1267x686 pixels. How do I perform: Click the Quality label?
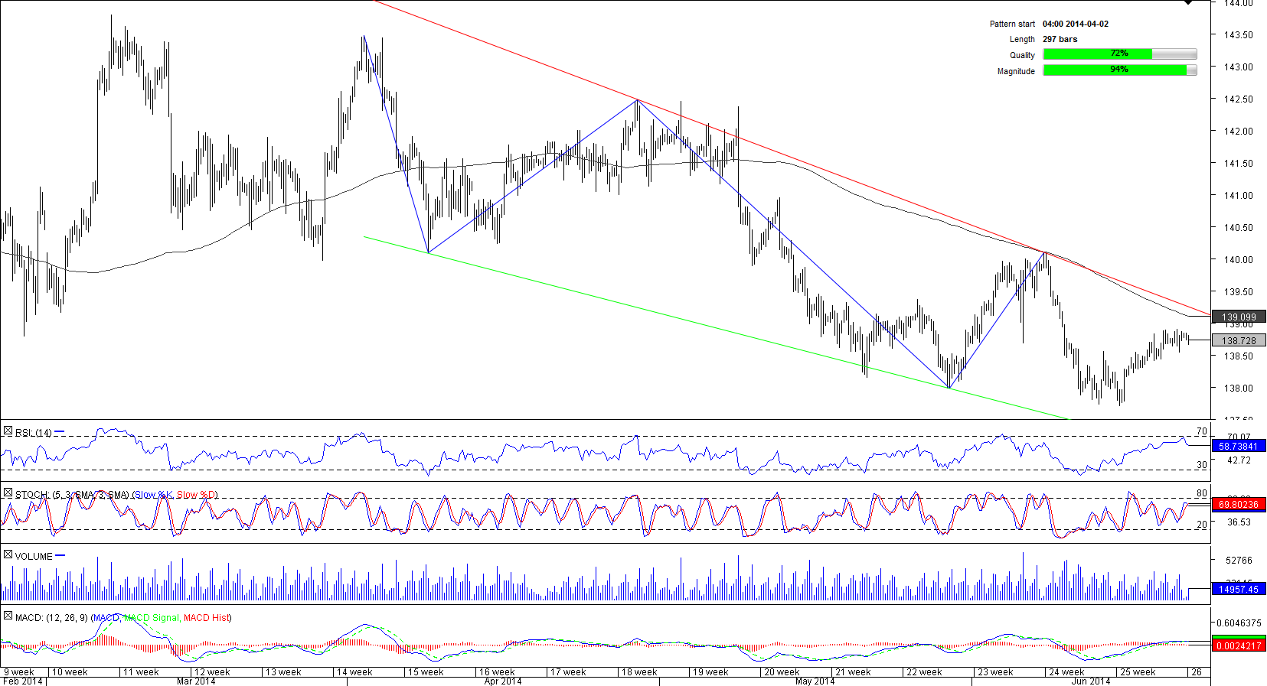click(x=1022, y=55)
